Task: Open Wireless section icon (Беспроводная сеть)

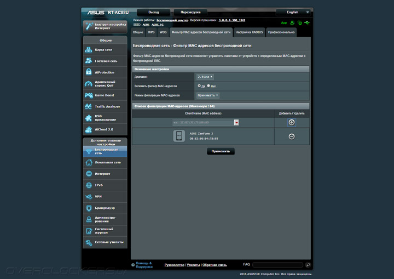Action: (x=89, y=151)
